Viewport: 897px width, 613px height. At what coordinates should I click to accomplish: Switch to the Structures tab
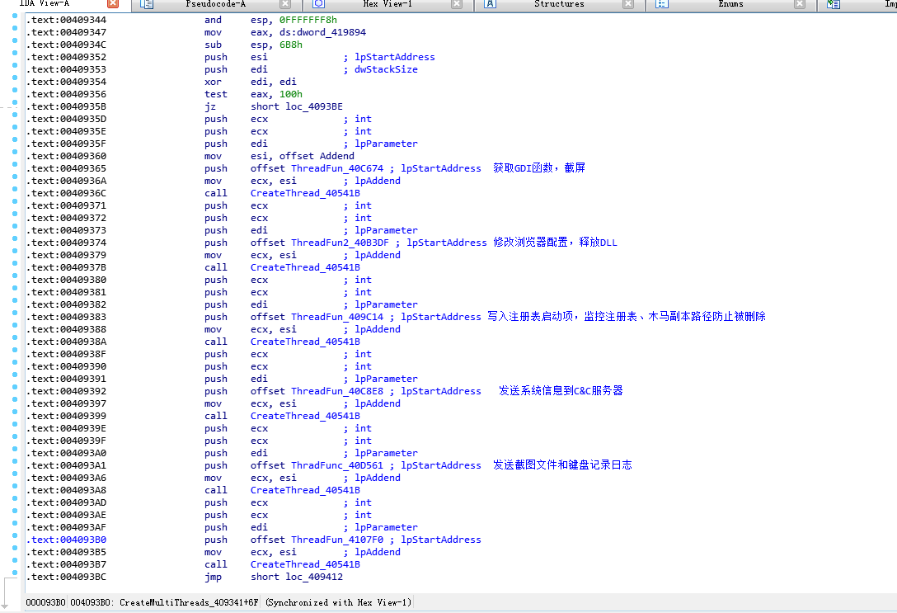click(560, 4)
